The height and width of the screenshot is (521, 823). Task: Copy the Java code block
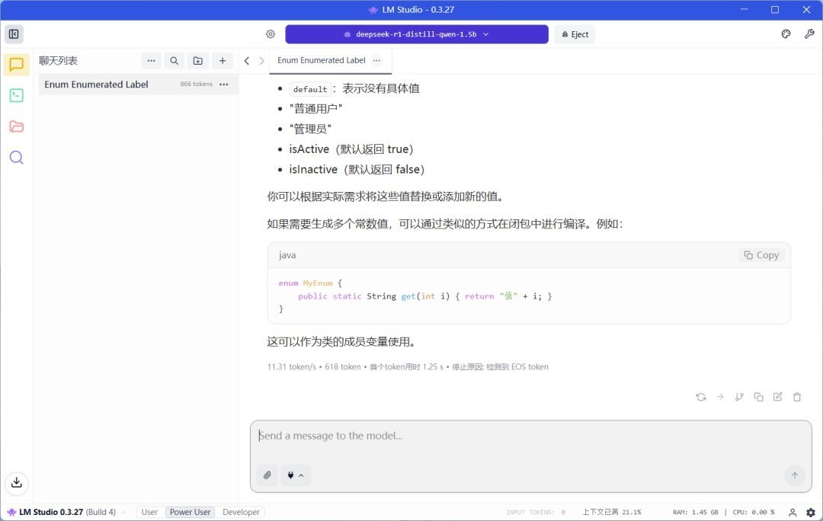click(761, 255)
